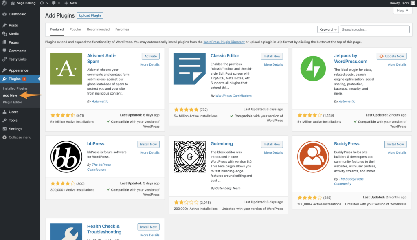The height and width of the screenshot is (240, 417).
Task: Open the Classic Editor title link
Action: 225,55
